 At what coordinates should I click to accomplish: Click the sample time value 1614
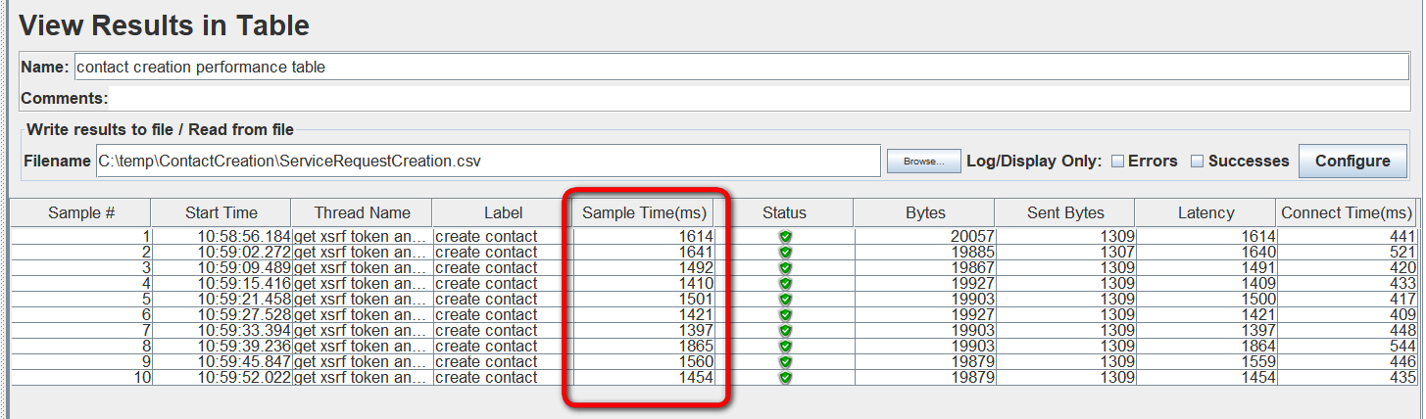point(696,237)
